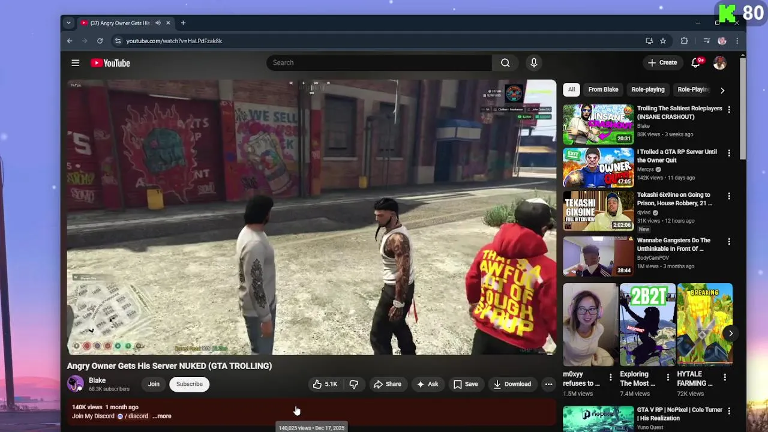
Task: Click the Subscribe button
Action: tap(190, 384)
